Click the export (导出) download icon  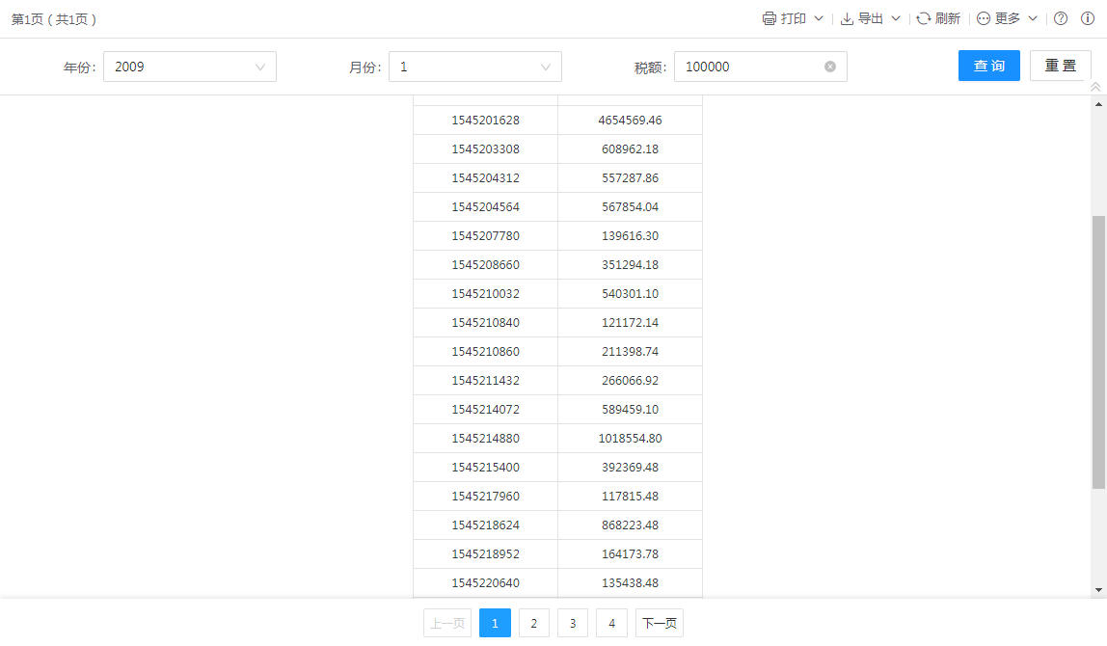click(x=847, y=18)
